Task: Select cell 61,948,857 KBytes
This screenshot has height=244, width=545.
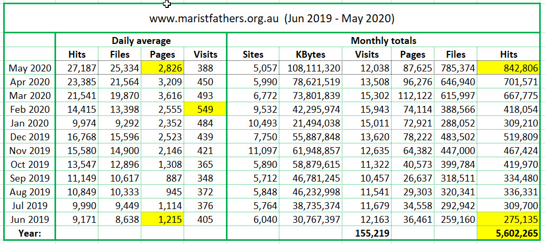Action: click(311, 150)
